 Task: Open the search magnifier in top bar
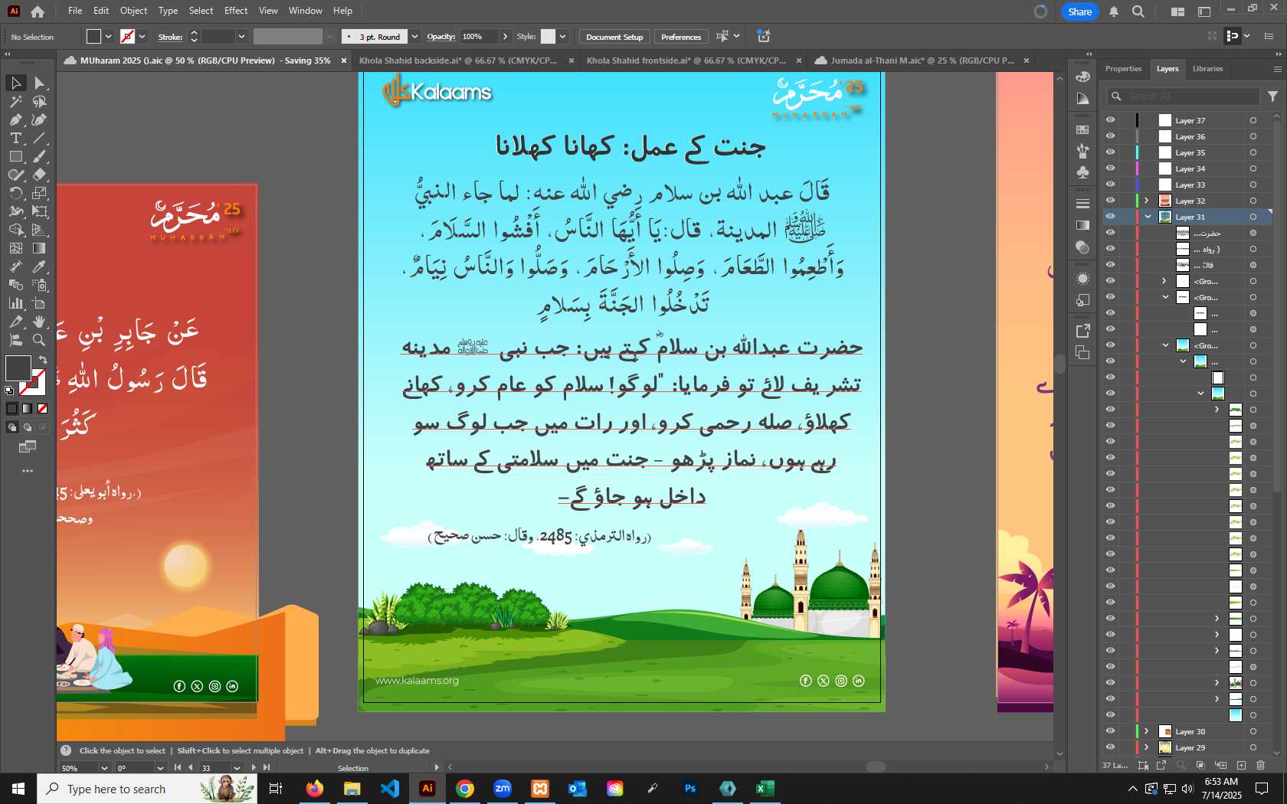click(x=1138, y=11)
